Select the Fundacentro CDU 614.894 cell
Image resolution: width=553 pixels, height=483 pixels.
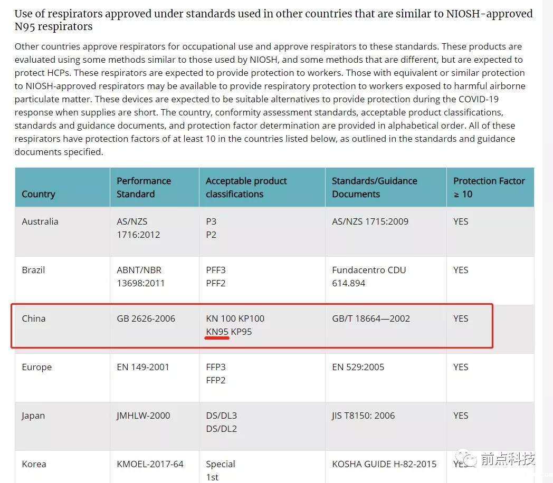coord(369,276)
